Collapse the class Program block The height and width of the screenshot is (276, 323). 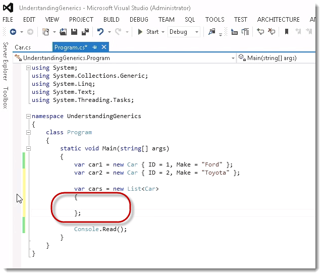28,132
